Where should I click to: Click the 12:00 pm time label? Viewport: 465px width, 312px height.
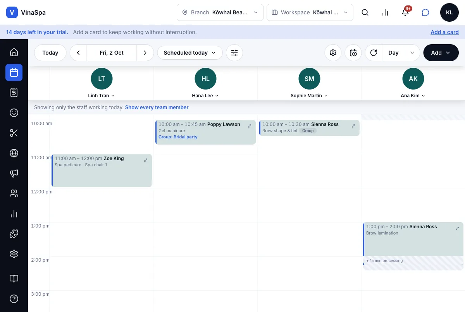coord(42,192)
